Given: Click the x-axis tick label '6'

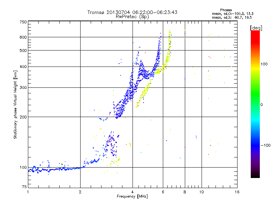Looking at the screenshot, I should click(163, 192).
